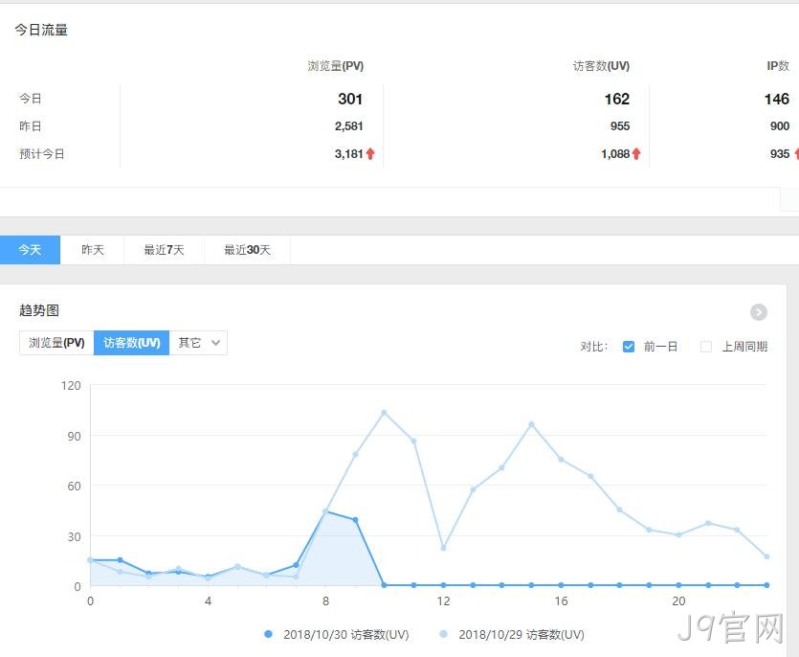
Task: Click the 10/30 data point at hour 9
Action: coord(355,520)
